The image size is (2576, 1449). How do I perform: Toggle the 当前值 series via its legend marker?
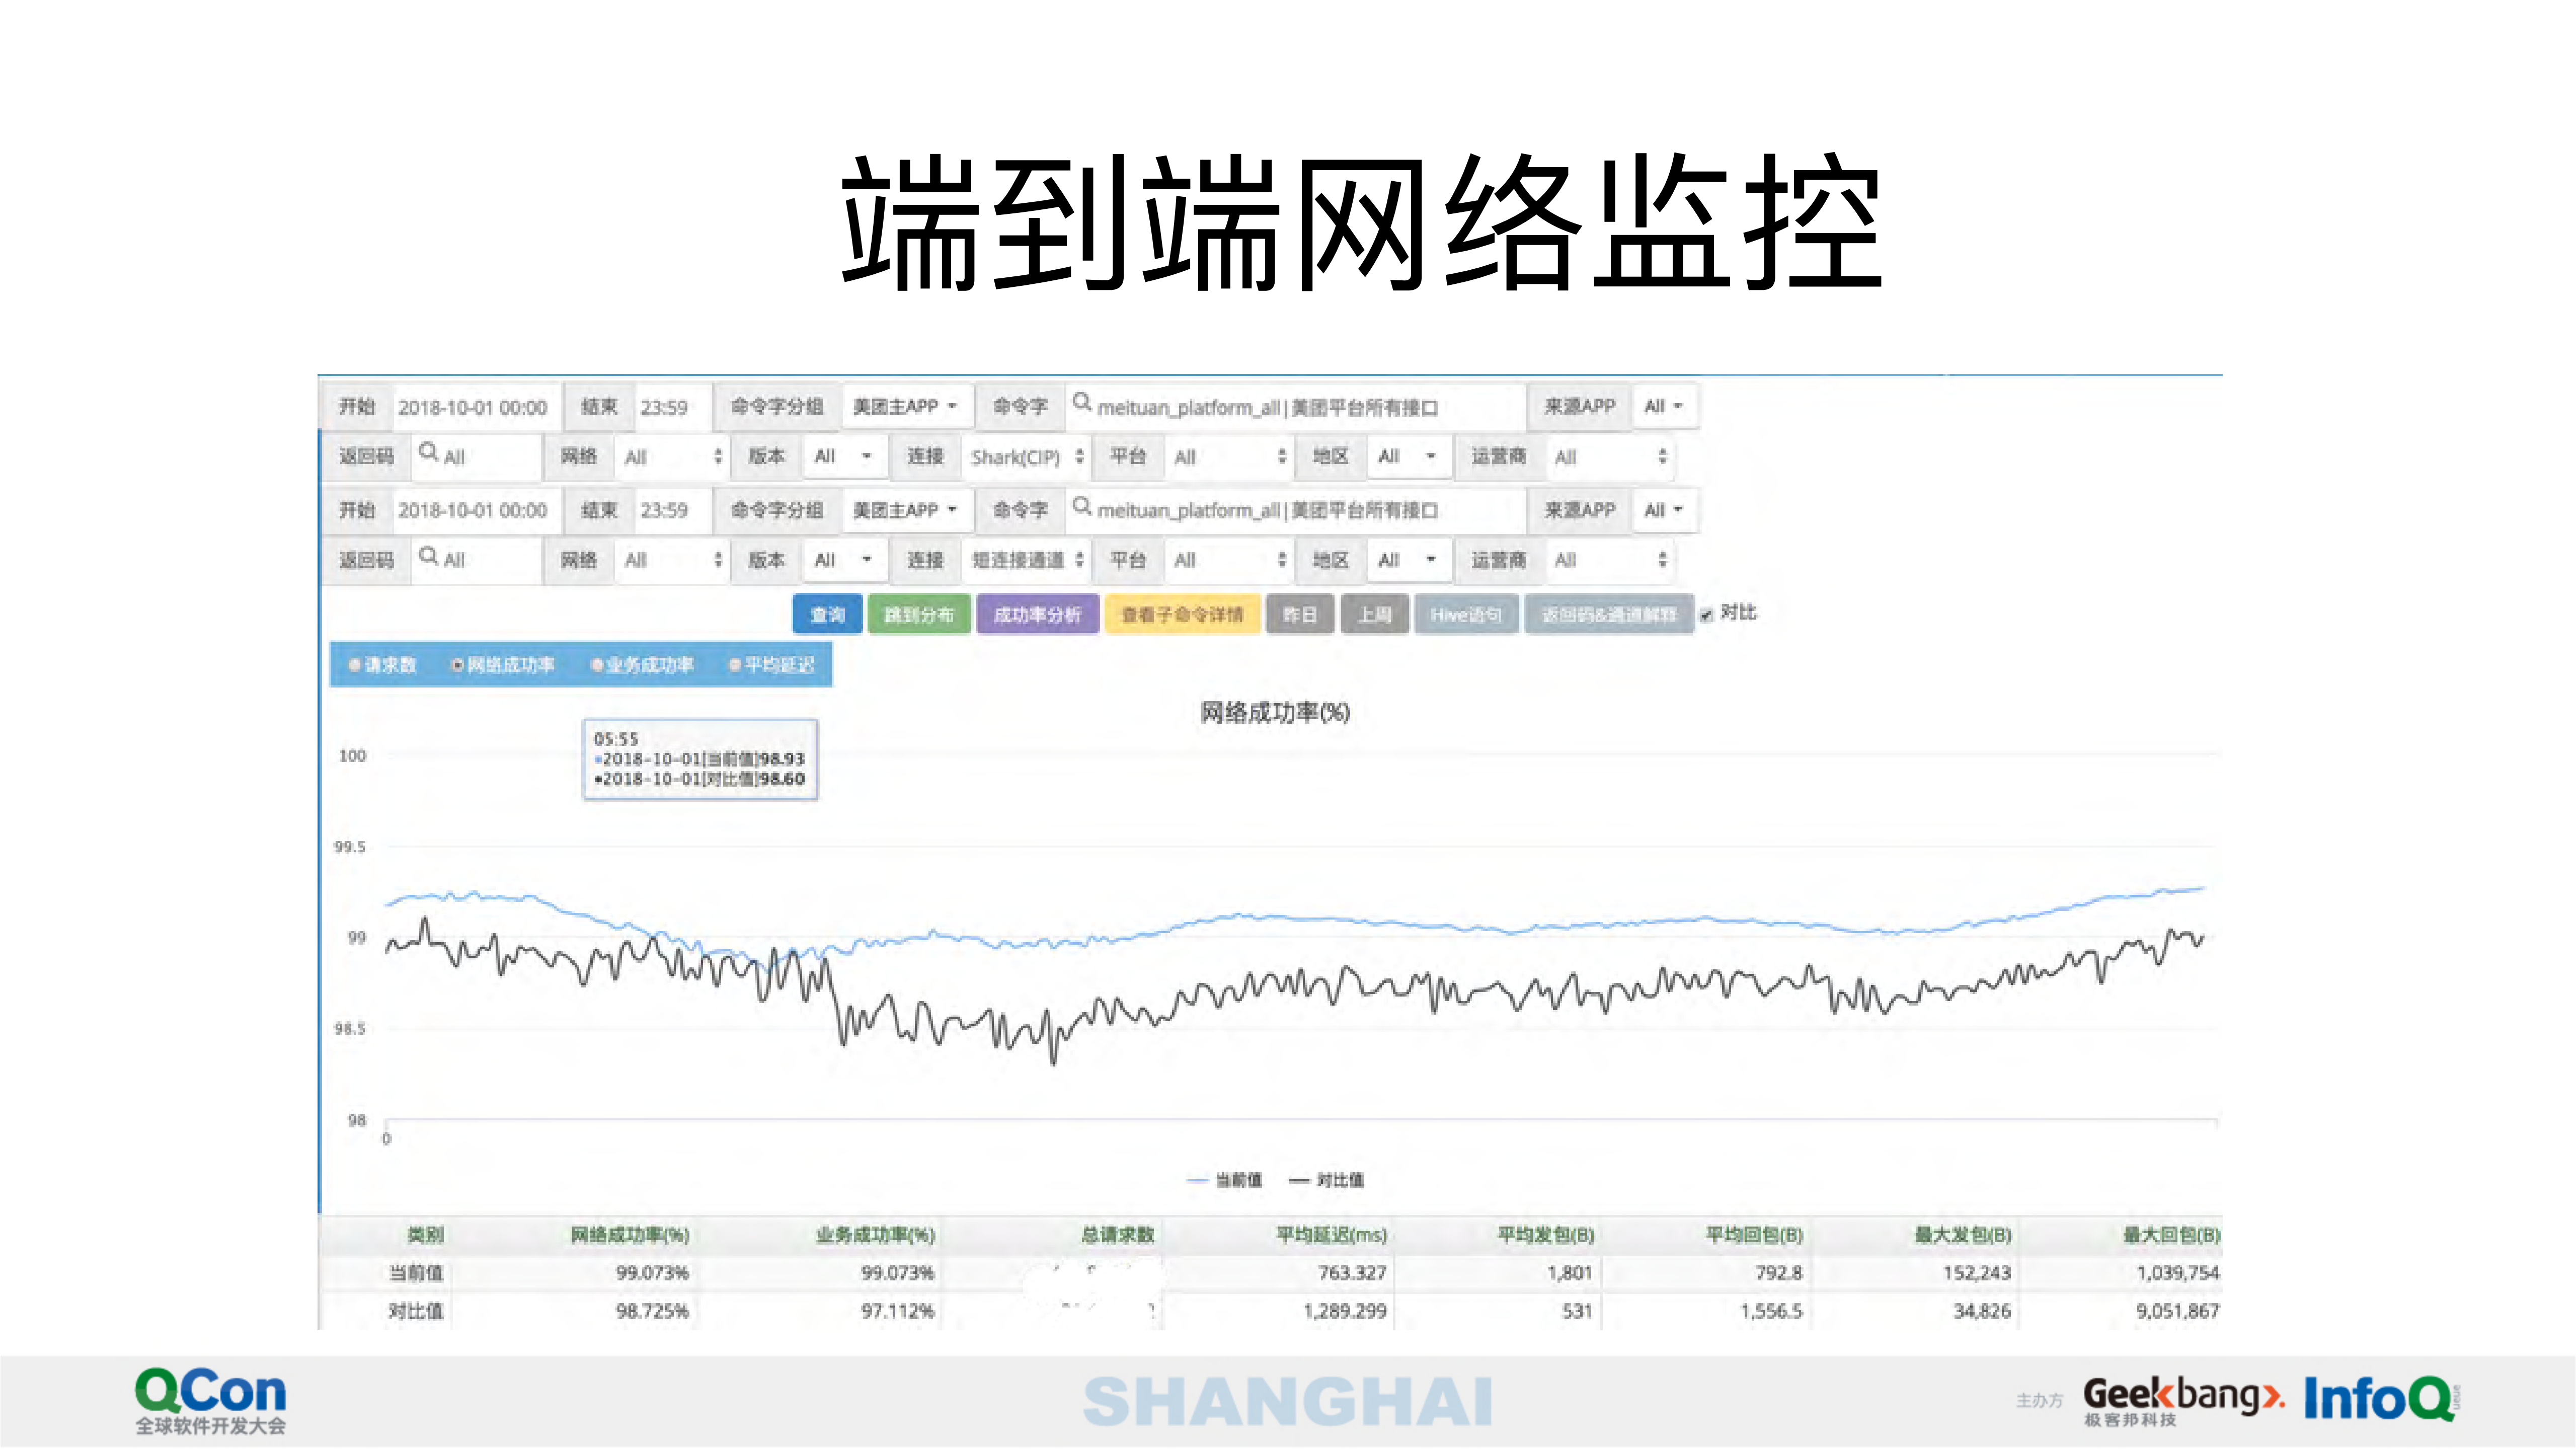tap(1197, 1180)
